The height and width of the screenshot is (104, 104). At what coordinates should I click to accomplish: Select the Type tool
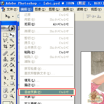tap(12, 77)
